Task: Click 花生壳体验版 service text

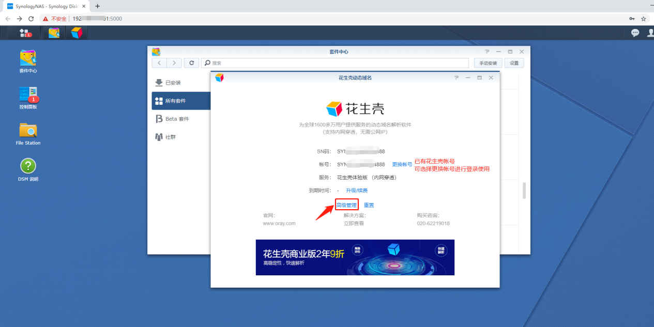Action: click(367, 177)
